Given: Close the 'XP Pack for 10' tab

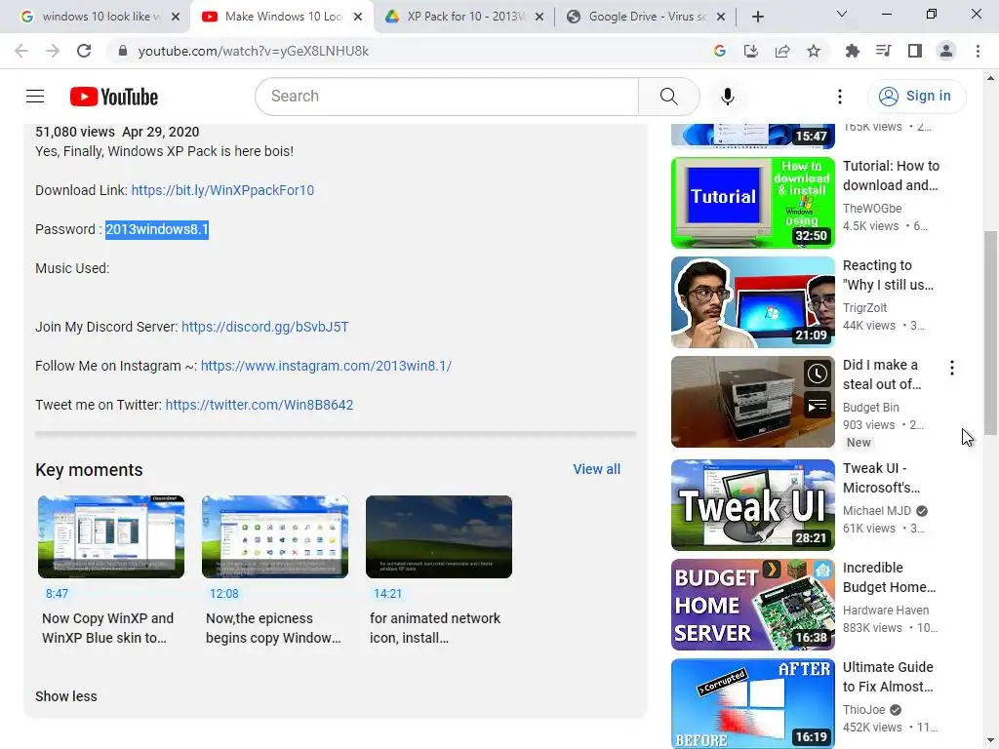Looking at the screenshot, I should coord(539,18).
